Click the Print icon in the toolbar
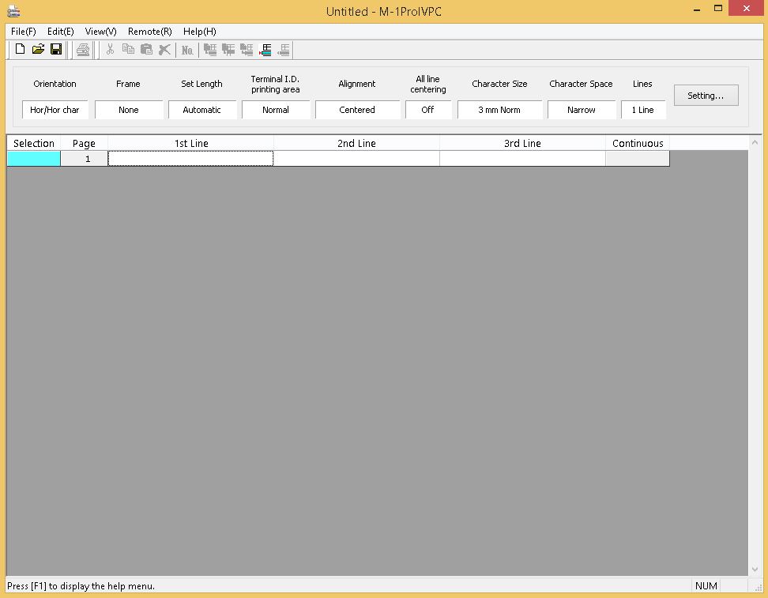This screenshot has height=598, width=768. point(83,50)
